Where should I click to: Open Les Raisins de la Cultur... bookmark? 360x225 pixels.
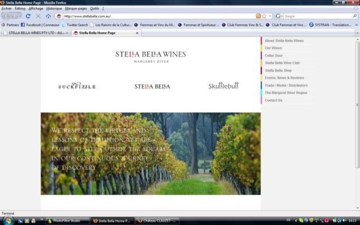pyautogui.click(x=111, y=25)
